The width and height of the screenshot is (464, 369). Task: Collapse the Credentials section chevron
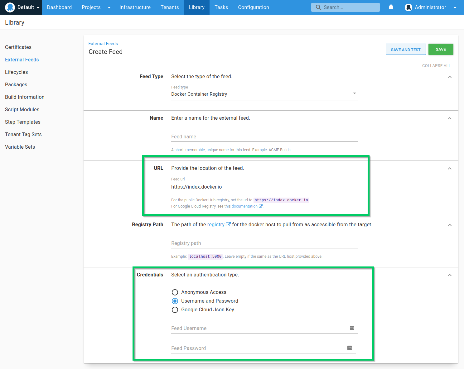click(450, 275)
